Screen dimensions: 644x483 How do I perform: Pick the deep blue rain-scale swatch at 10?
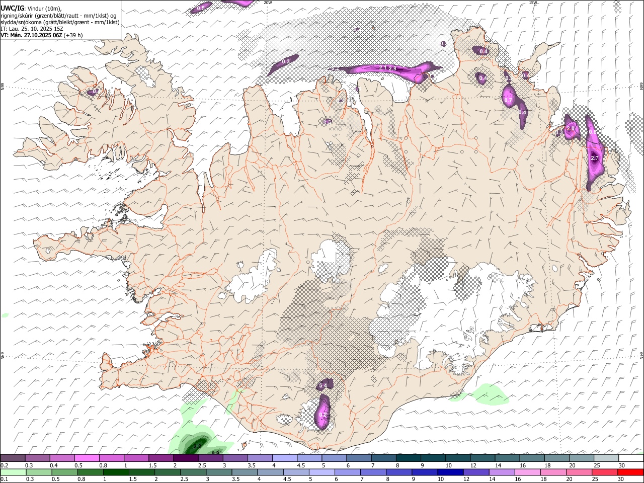pyautogui.click(x=449, y=472)
